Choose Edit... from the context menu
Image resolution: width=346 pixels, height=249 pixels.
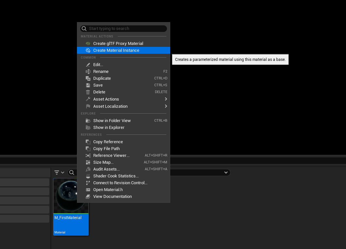124,65
